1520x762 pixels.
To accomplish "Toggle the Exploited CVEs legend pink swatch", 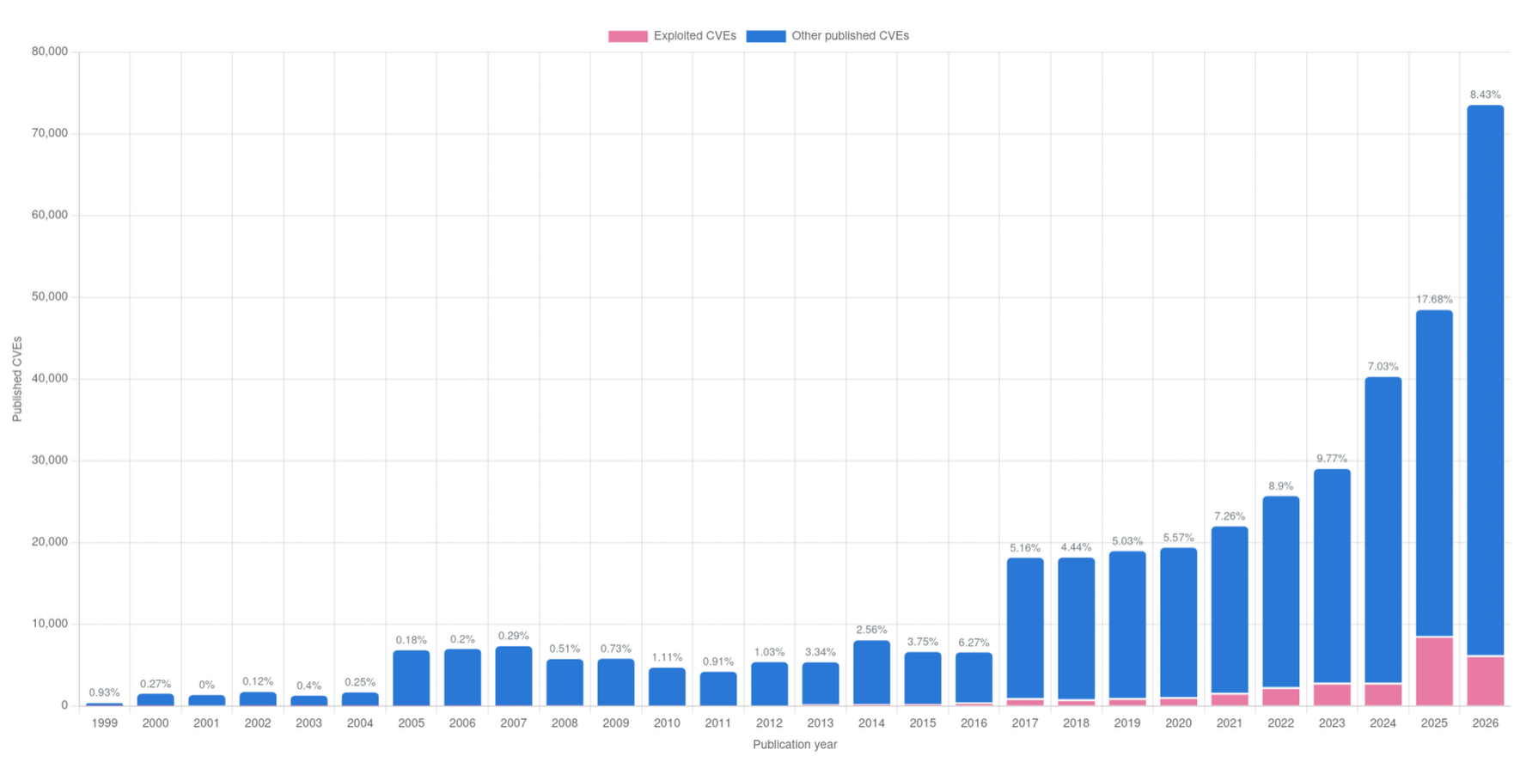I will (x=628, y=36).
